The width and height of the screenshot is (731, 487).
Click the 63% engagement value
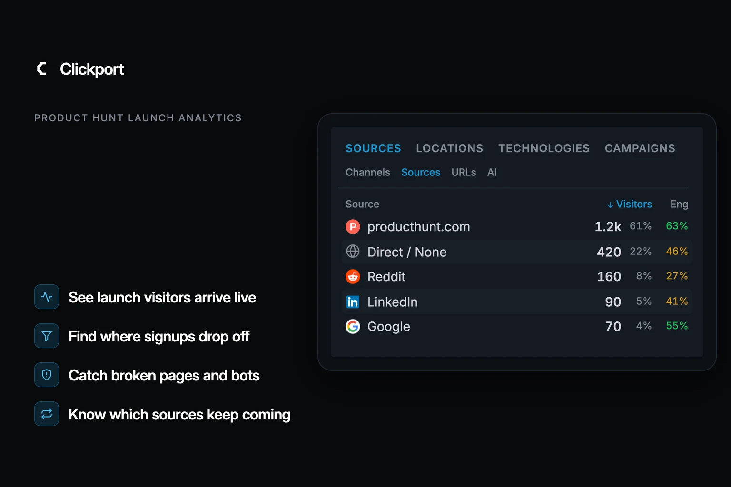[677, 226]
